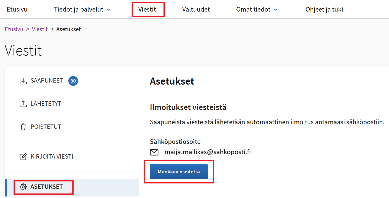Expand the Omat tiedot dropdown chevron
The width and height of the screenshot is (389, 198).
click(275, 10)
